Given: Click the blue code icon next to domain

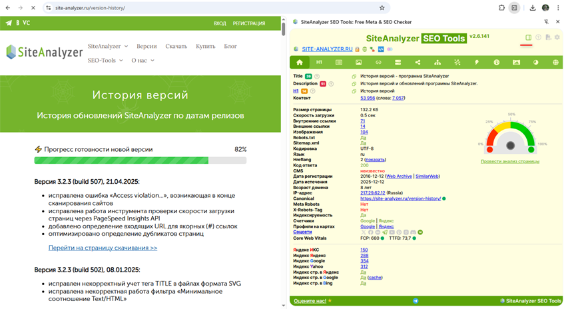Looking at the screenshot, I should click(381, 49).
